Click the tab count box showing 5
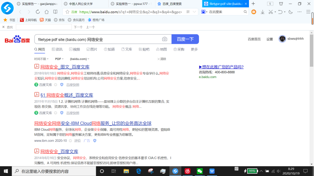Viewport: 314px width, 176px height. pyautogui.click(x=270, y=4)
